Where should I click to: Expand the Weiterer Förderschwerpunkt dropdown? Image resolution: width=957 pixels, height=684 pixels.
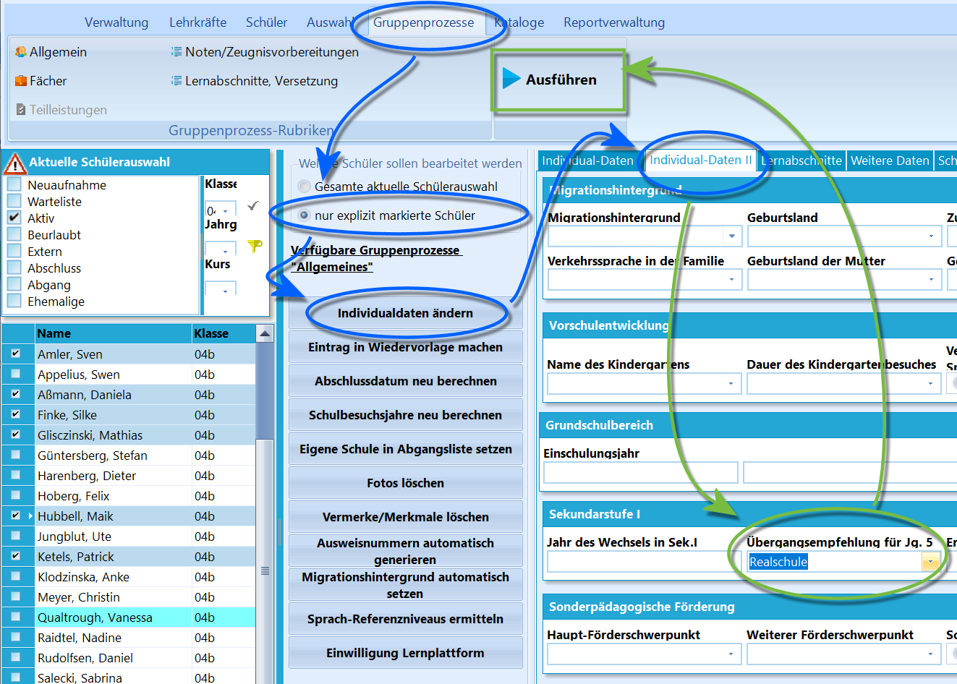[931, 654]
